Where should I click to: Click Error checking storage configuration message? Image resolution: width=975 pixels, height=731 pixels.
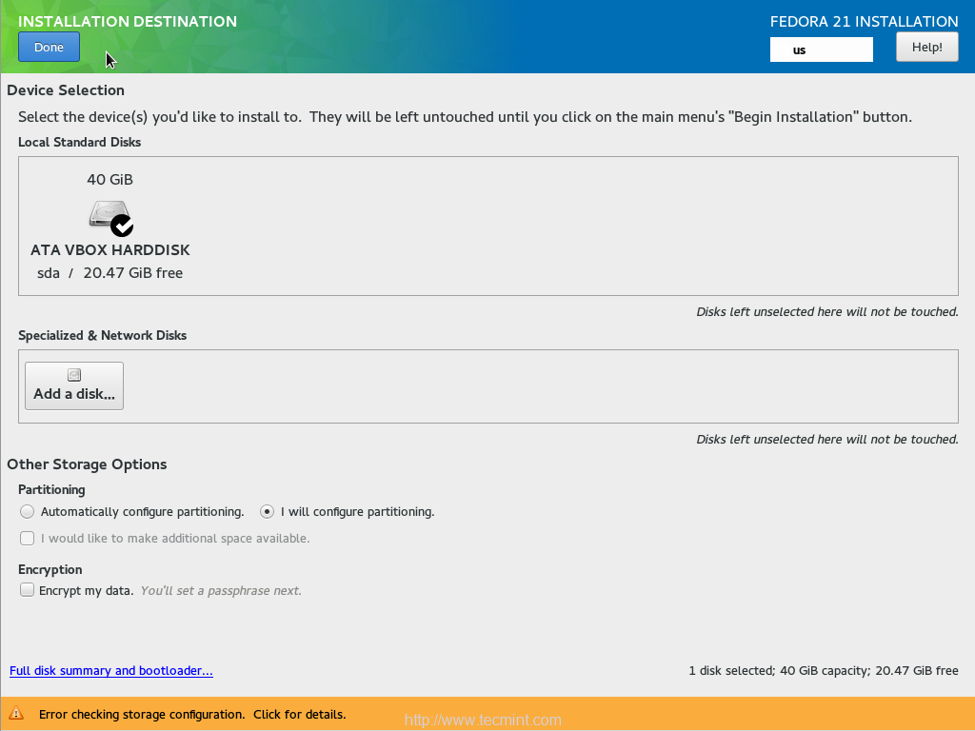192,714
